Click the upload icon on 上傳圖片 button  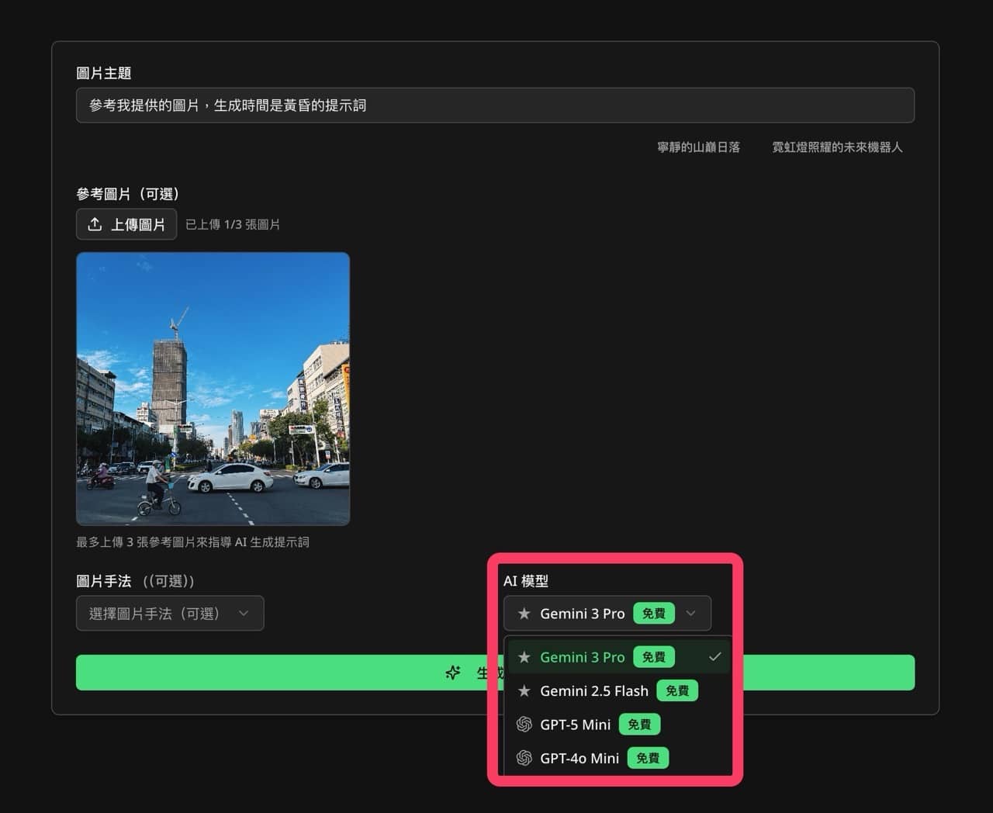(x=94, y=224)
